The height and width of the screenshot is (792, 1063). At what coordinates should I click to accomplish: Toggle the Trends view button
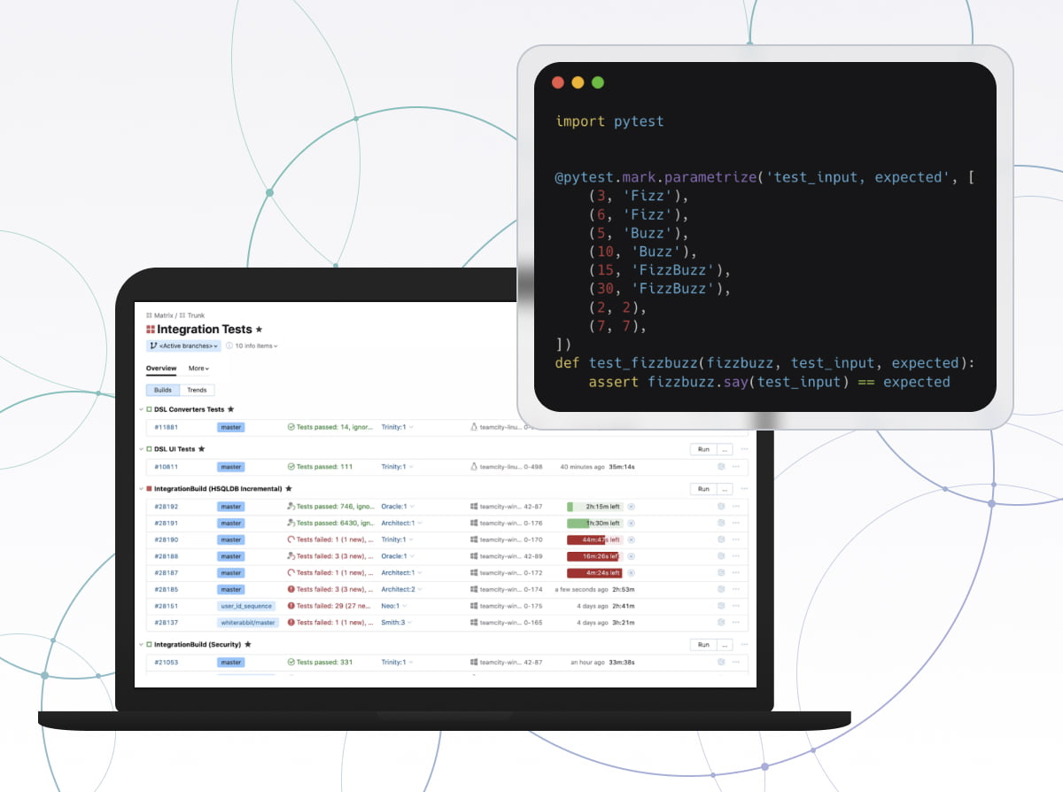[197, 390]
